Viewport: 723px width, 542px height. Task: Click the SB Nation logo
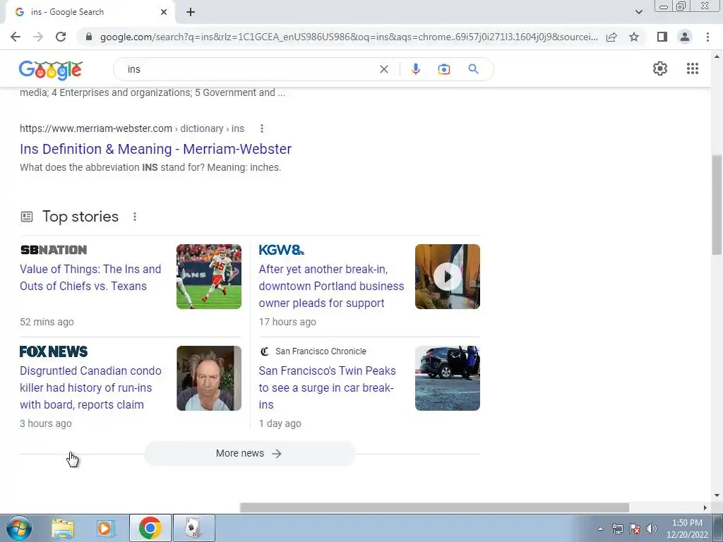tap(54, 250)
